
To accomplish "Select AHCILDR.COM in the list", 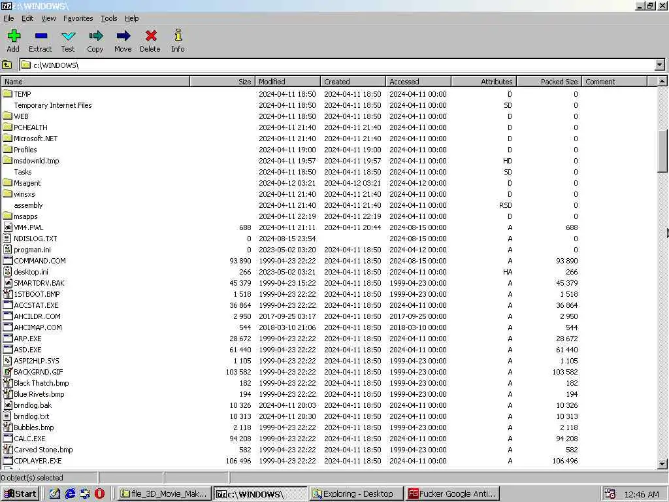I will coord(37,316).
